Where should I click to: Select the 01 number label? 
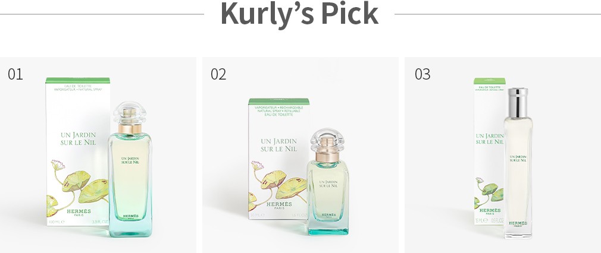[x=15, y=74]
